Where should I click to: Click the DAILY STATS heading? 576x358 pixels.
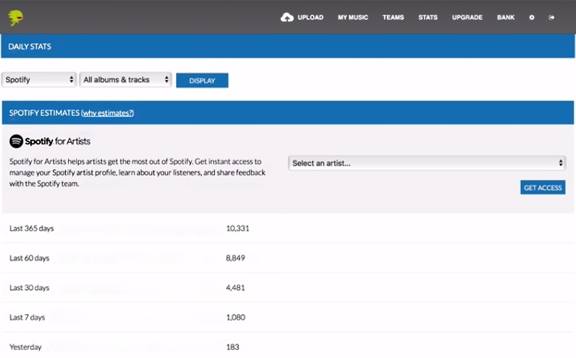(29, 47)
